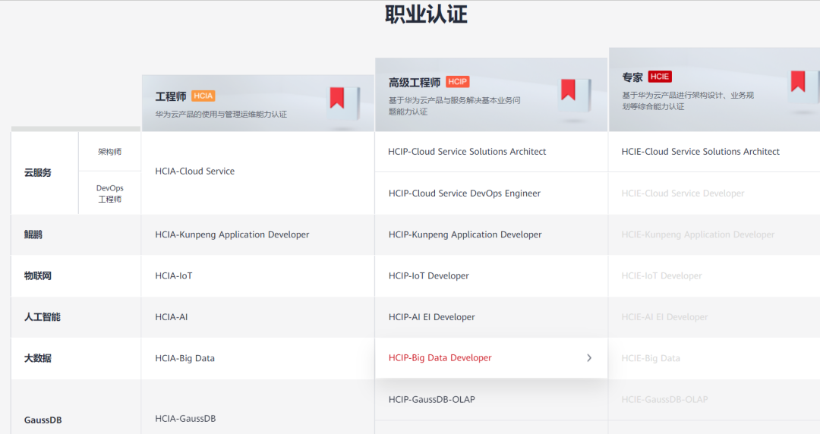Click the 架构师 sub-category label
Viewport: 820px width, 434px height.
pos(110,152)
